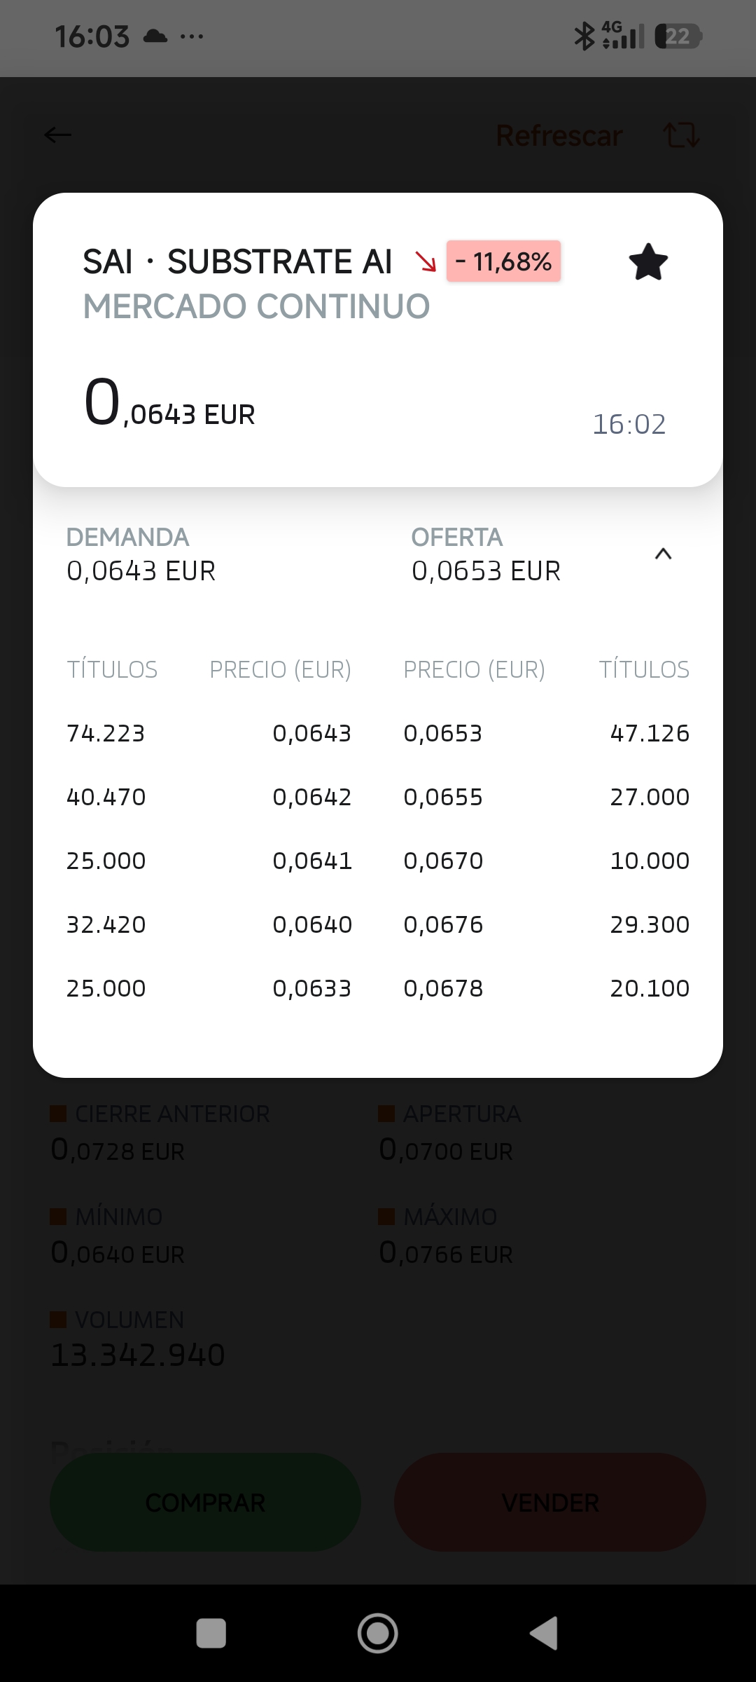The height and width of the screenshot is (1682, 756).
Task: Tap the OFERTA 0,0653 EUR summary
Action: [486, 554]
